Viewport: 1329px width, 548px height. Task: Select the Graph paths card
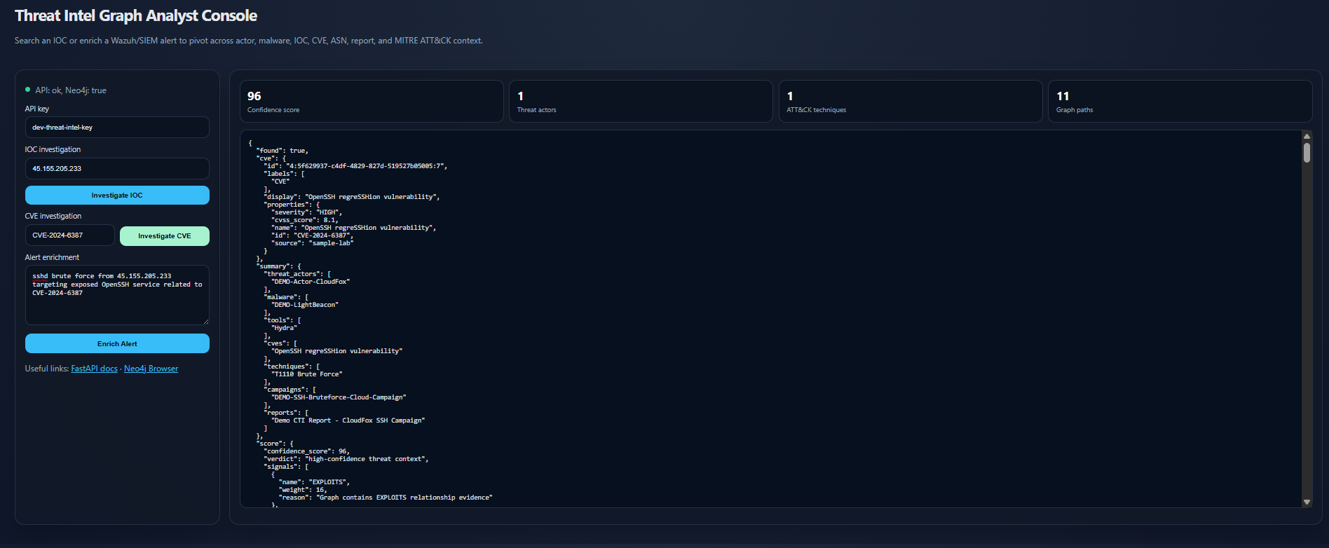pyautogui.click(x=1180, y=101)
